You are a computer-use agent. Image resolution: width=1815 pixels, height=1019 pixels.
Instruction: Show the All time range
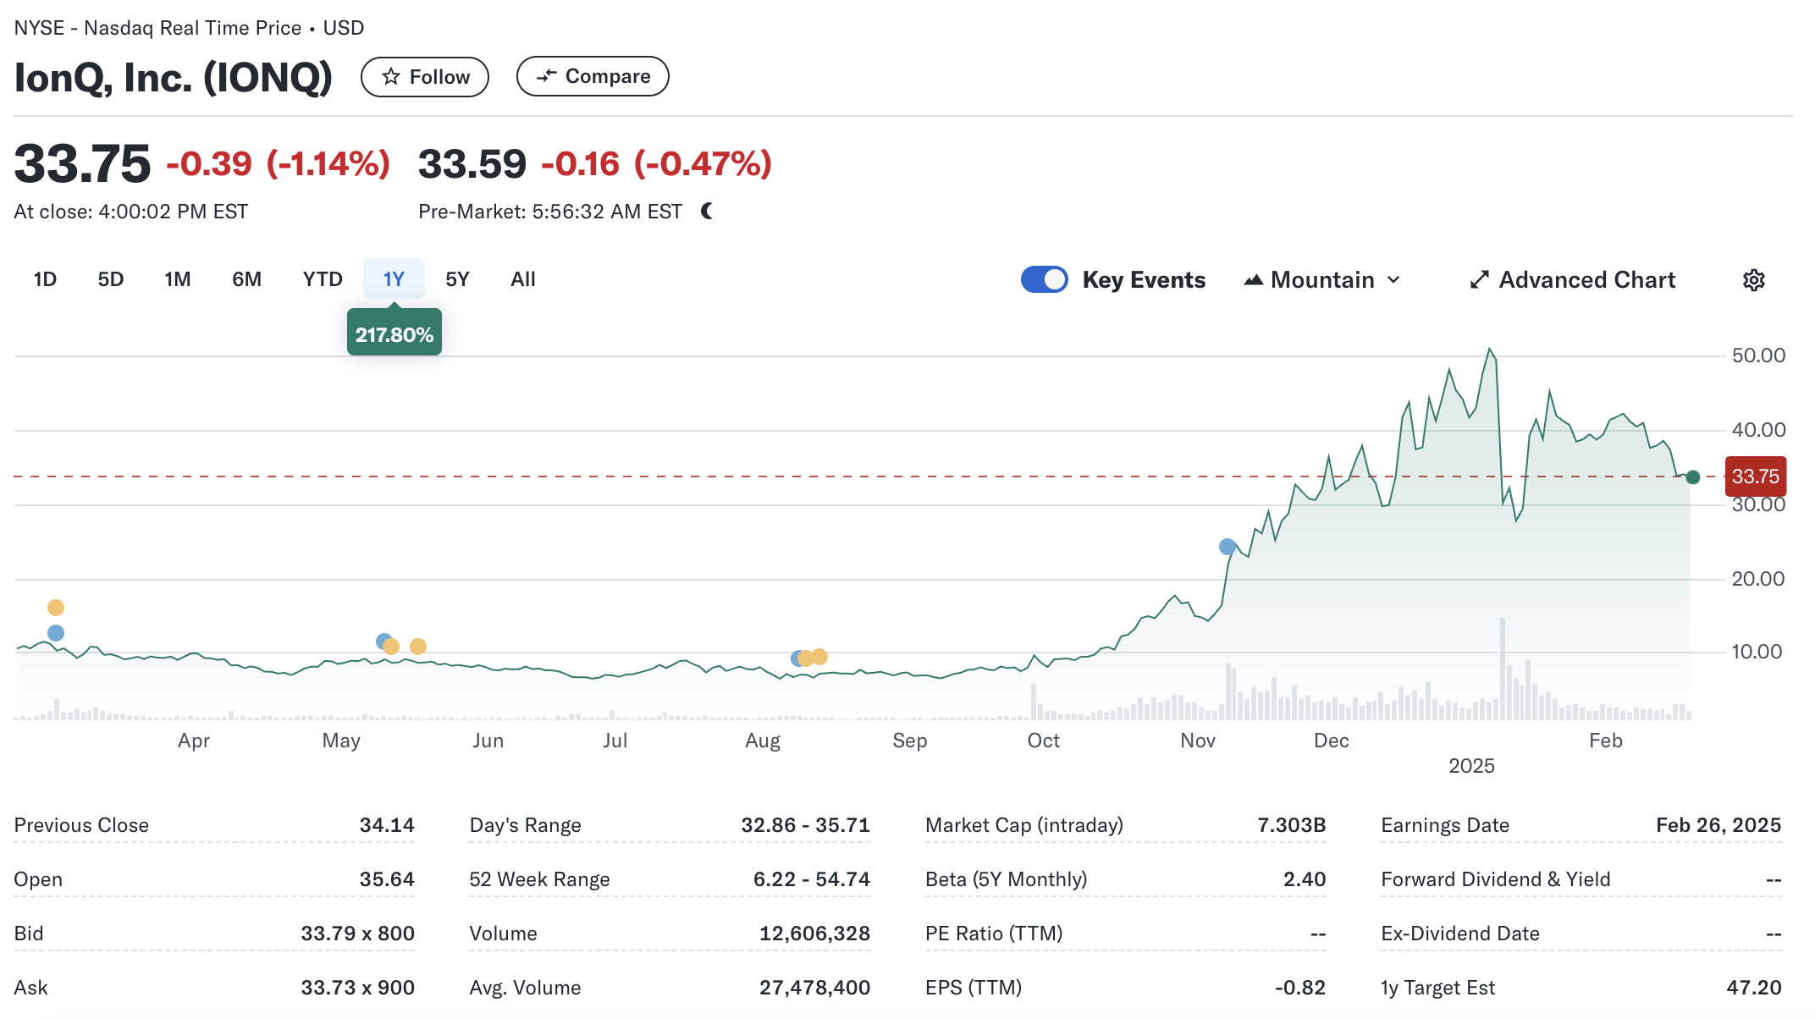pyautogui.click(x=522, y=279)
